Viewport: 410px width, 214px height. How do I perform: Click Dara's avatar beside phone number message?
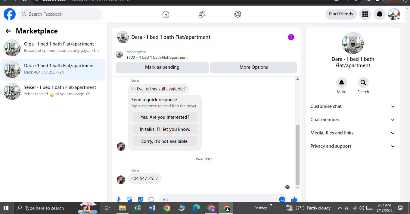pos(121,180)
